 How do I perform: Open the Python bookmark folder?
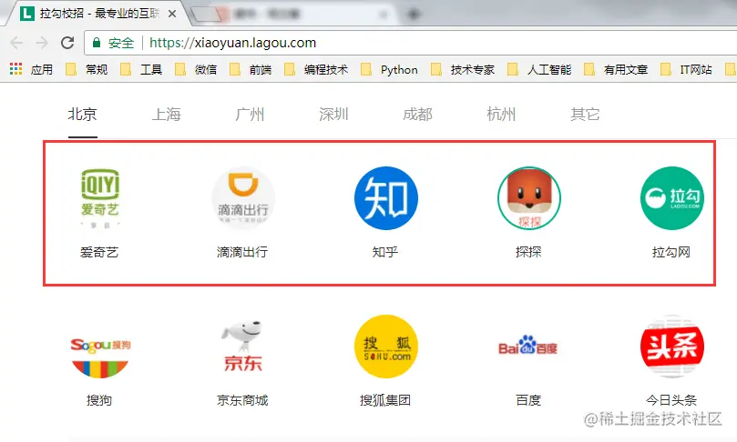pos(389,69)
